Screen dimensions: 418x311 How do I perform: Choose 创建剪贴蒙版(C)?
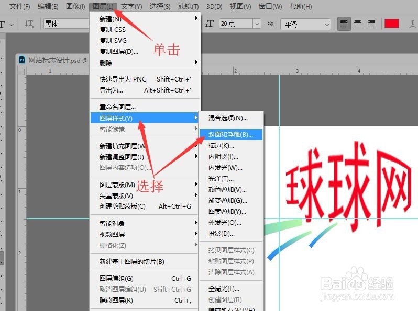[145, 206]
